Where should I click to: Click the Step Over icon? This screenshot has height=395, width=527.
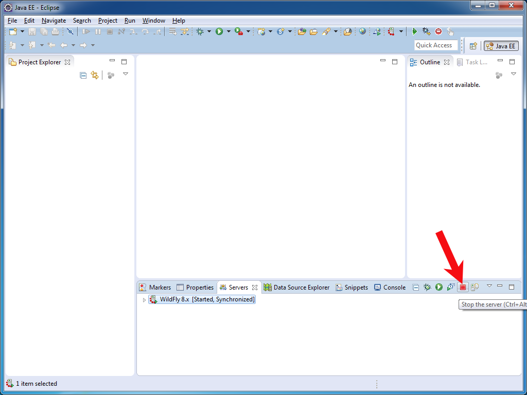145,31
